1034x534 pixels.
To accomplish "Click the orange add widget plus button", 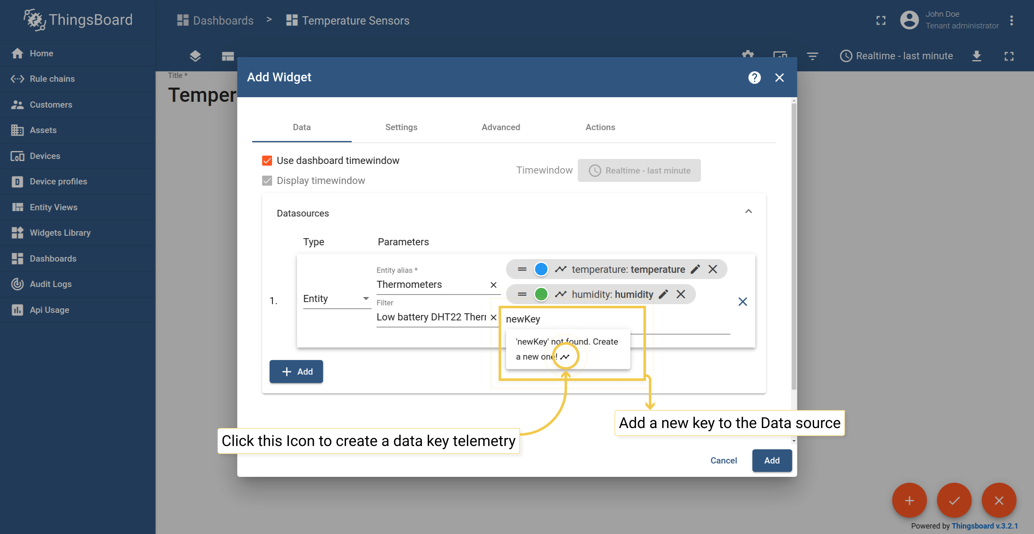I will click(x=909, y=501).
